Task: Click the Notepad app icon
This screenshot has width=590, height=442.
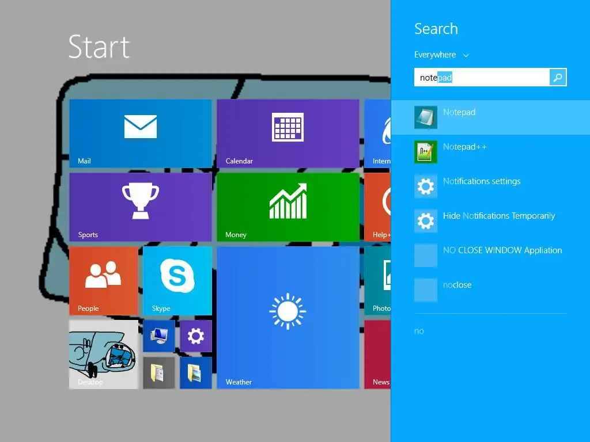Action: pos(426,117)
